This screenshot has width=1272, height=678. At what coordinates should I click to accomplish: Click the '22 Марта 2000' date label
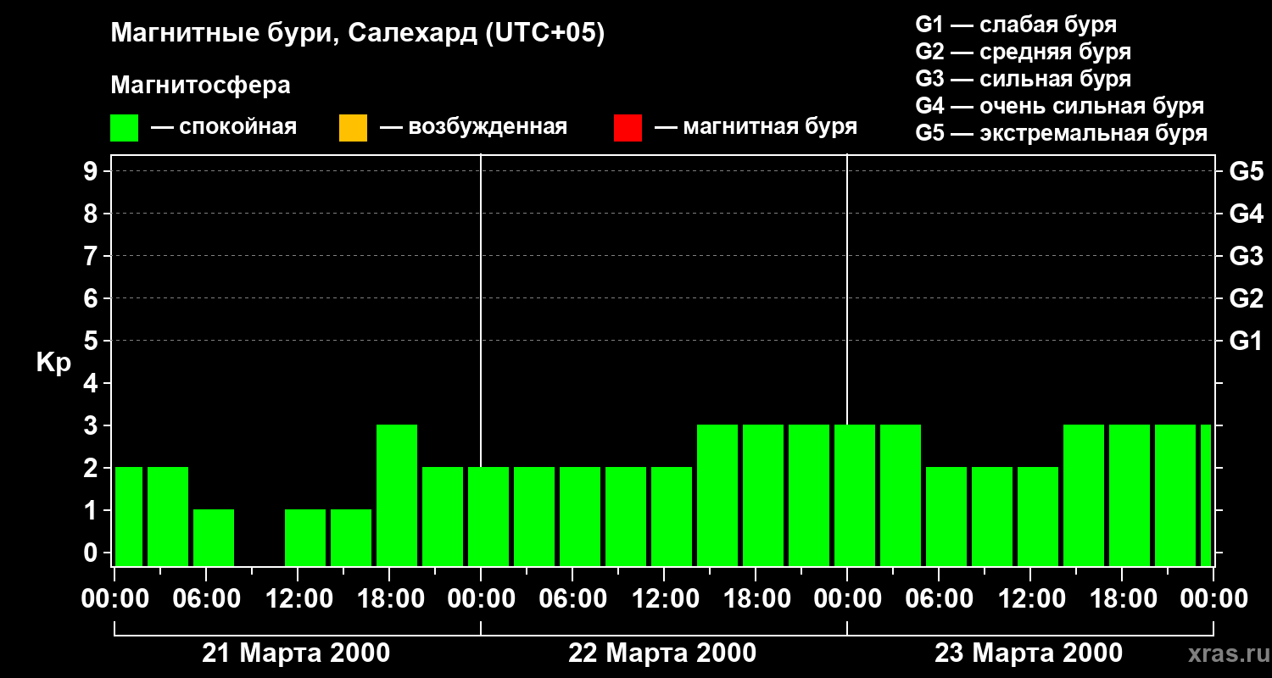tap(662, 653)
